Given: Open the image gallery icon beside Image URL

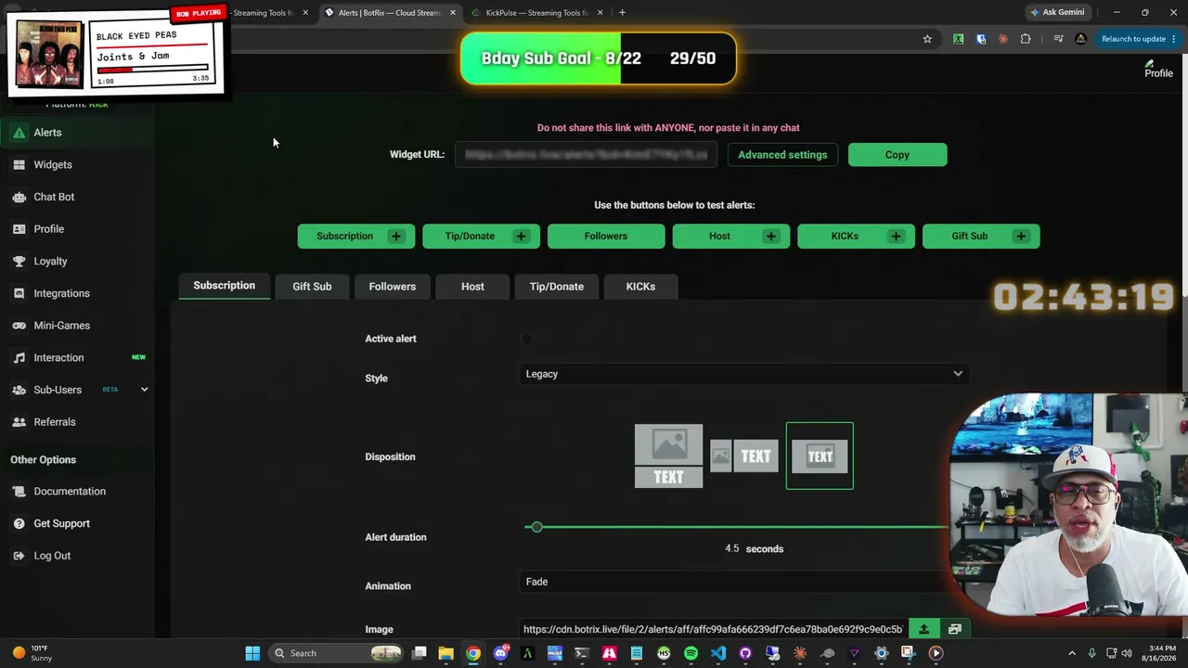Looking at the screenshot, I should [x=955, y=629].
